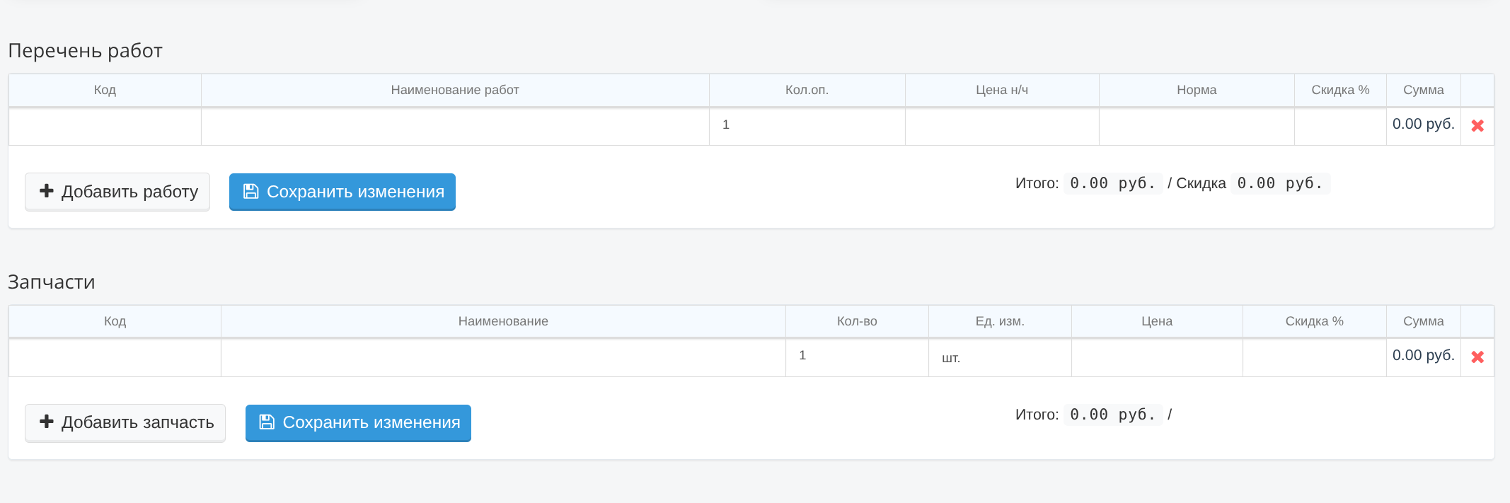Delete the row in Запчасти table

click(1477, 357)
